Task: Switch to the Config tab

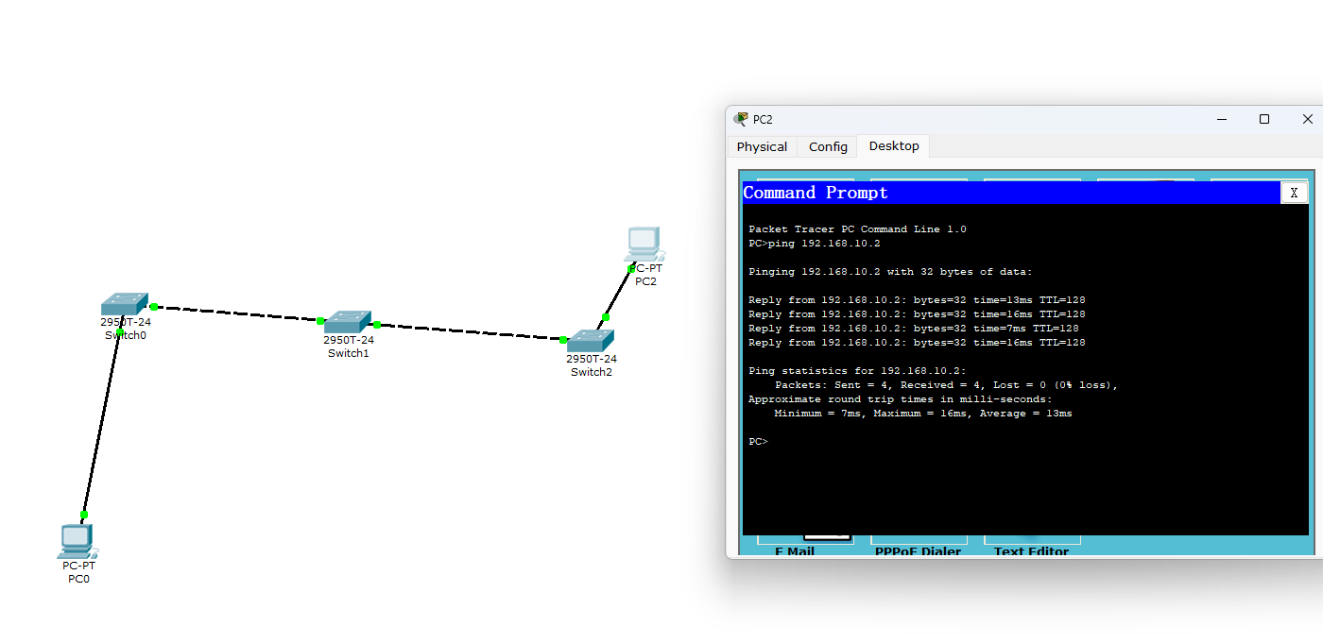Action: coord(828,146)
